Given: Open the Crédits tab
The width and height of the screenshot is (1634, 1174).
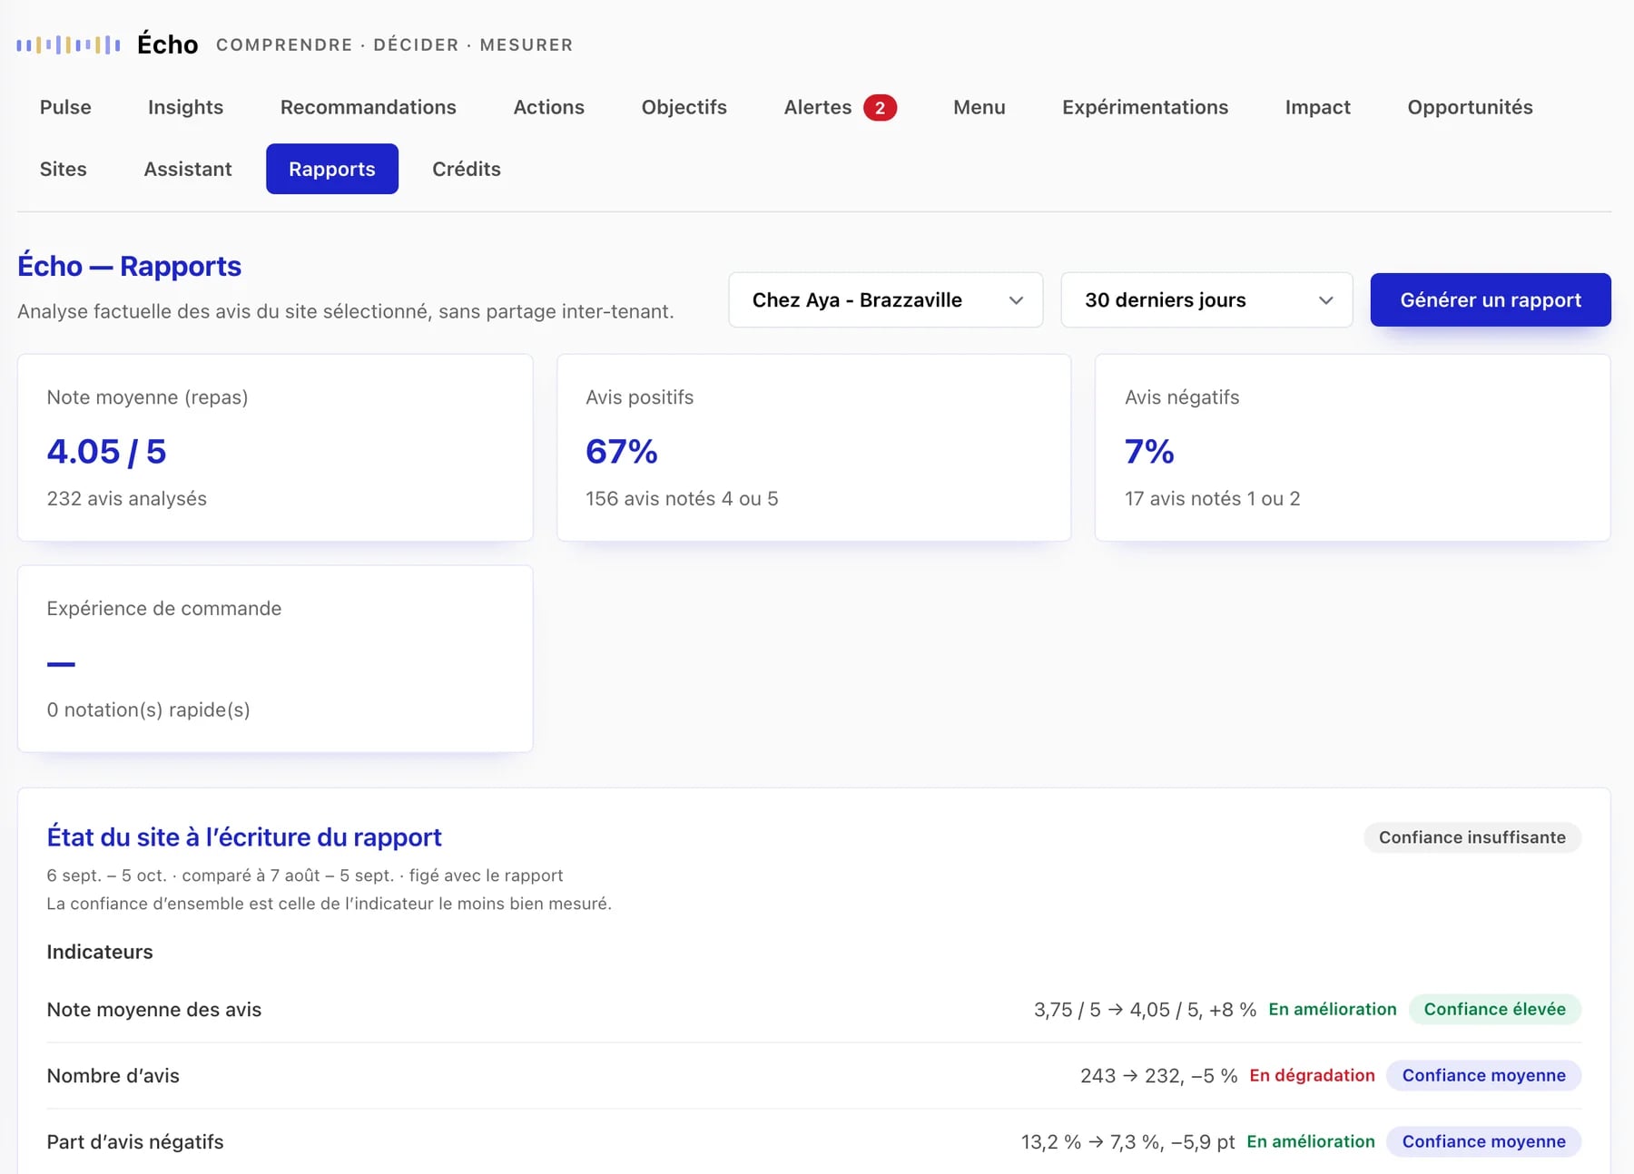Looking at the screenshot, I should (467, 169).
